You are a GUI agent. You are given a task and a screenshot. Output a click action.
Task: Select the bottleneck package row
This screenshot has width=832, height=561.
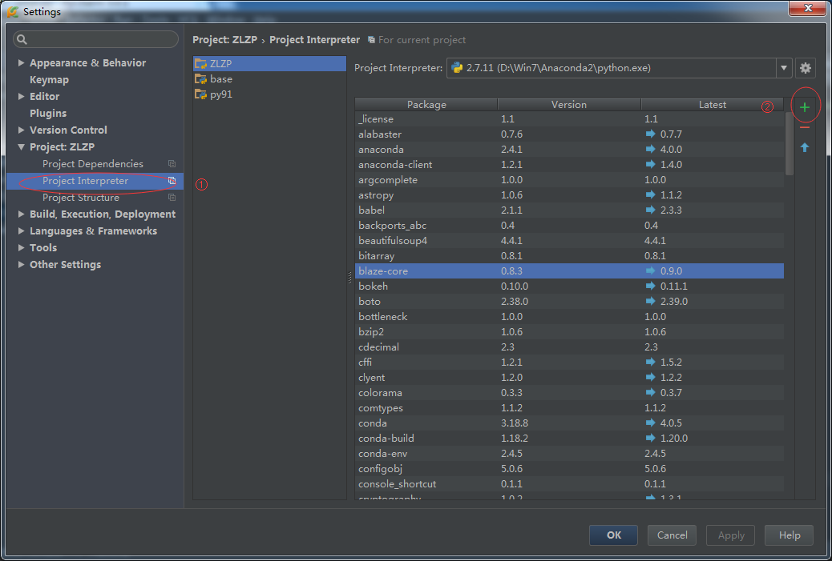(x=569, y=316)
